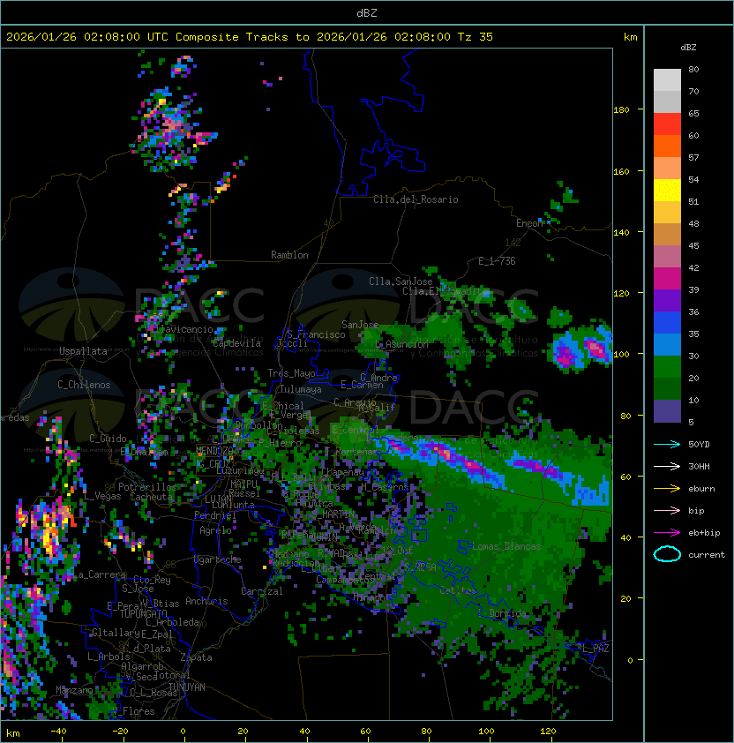The height and width of the screenshot is (743, 734).
Task: Click the 'Ramblon' map label
Action: 289,255
